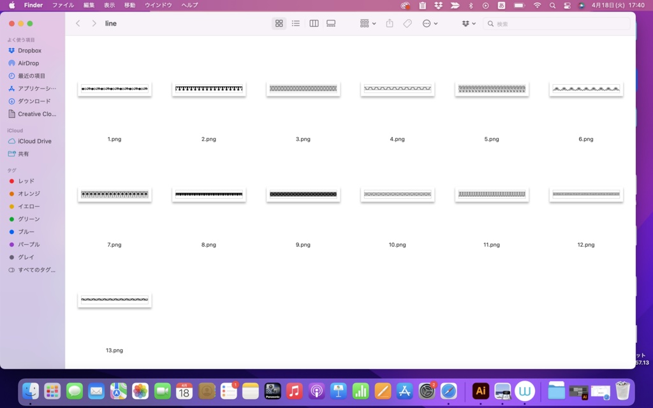Click the 13.png file name

click(115, 351)
